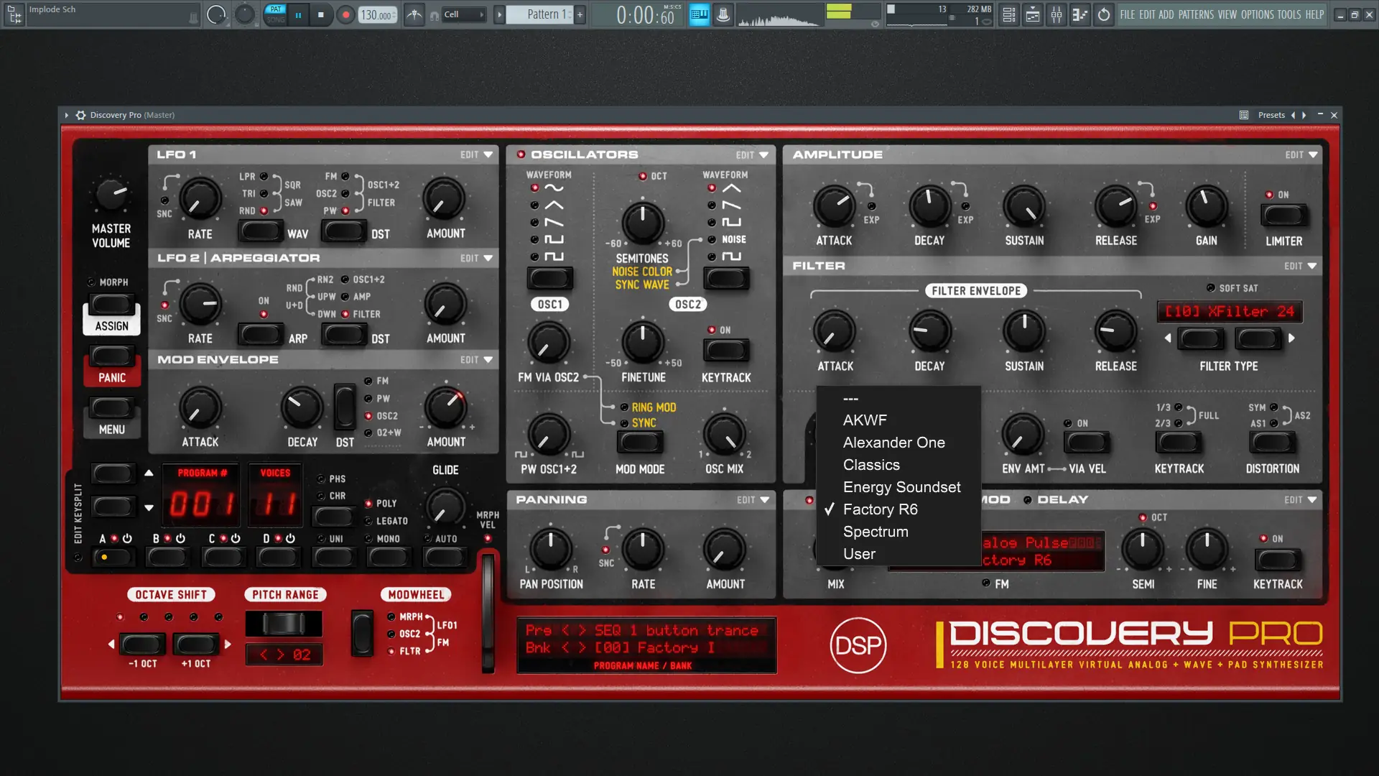Open the Mixer window from the toolbar
Screen dimensions: 1379x776
point(1057,14)
